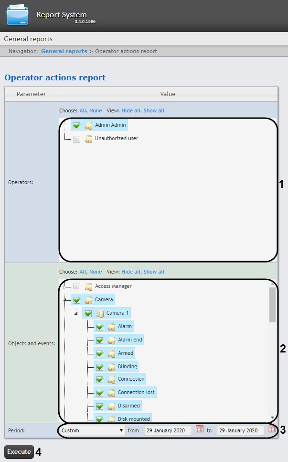Open the 'to' date calendar picker icon
This screenshot has width=288, height=462.
(x=272, y=429)
